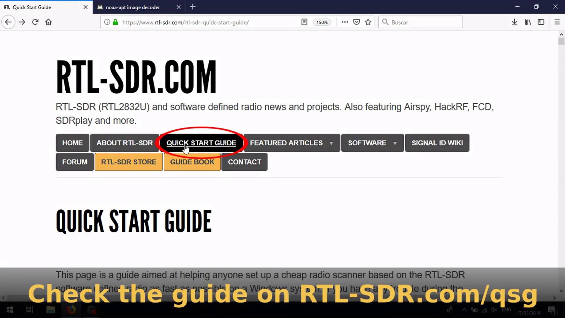Click the forward navigation arrow
Viewport: 565px width, 318px height.
pos(22,22)
